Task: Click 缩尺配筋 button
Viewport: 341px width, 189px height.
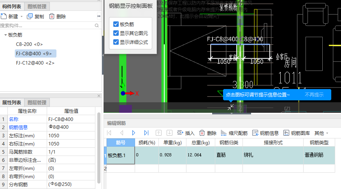Action: 234,133
